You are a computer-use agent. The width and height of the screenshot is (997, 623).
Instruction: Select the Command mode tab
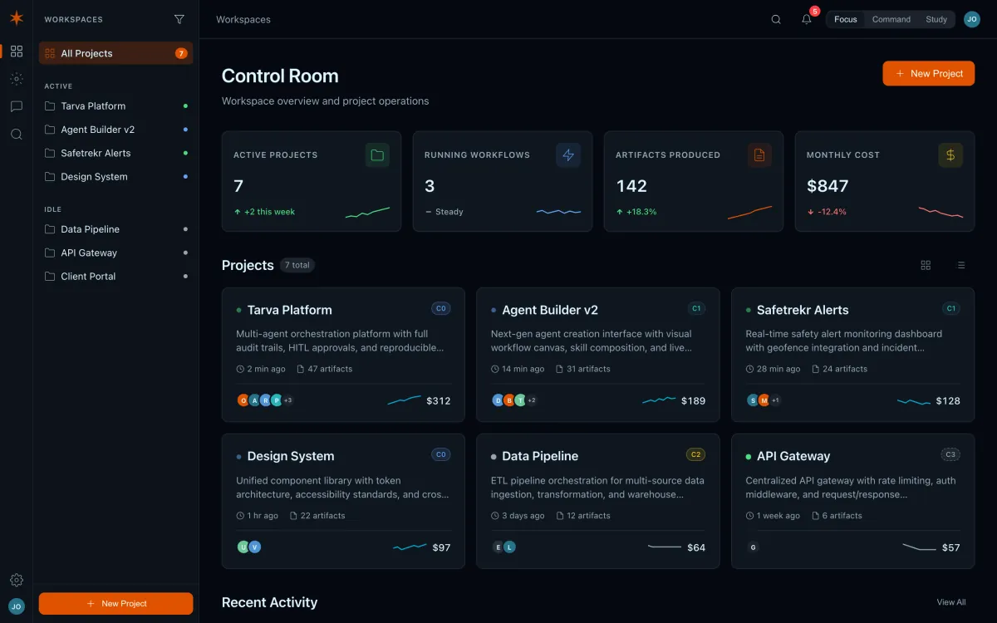[891, 19]
